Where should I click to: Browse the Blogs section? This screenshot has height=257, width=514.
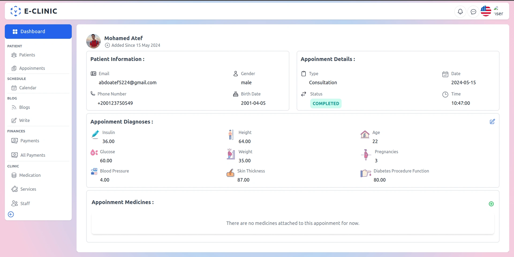click(24, 107)
